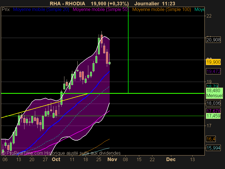Select 'Moyenne mobile (Simple 50)' legend

pos(101,10)
